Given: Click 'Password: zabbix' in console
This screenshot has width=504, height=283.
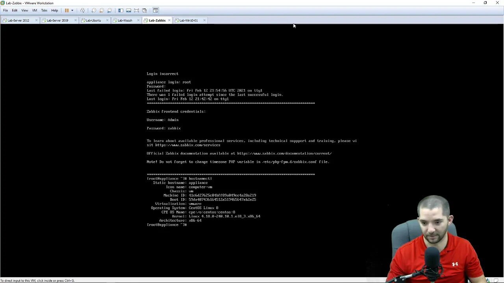Looking at the screenshot, I should [164, 128].
